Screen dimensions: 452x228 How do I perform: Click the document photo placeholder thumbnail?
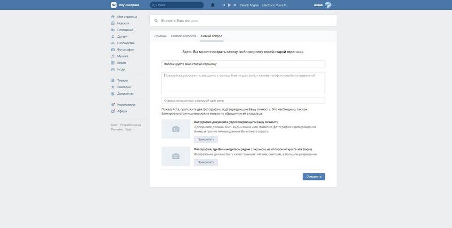[176, 129]
